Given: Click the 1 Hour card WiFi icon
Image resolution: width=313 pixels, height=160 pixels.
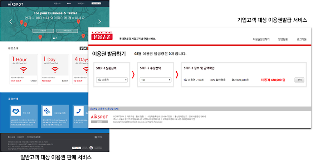Looking at the screenshot, I should [24, 69].
